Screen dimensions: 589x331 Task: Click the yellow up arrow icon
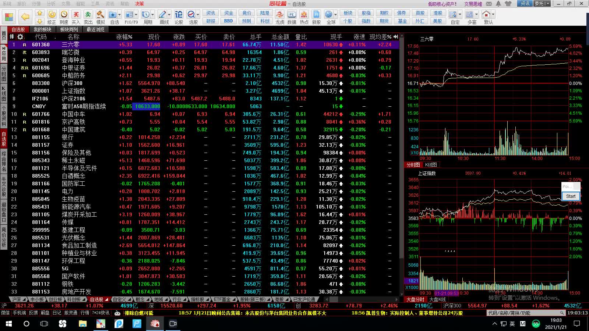40,13
